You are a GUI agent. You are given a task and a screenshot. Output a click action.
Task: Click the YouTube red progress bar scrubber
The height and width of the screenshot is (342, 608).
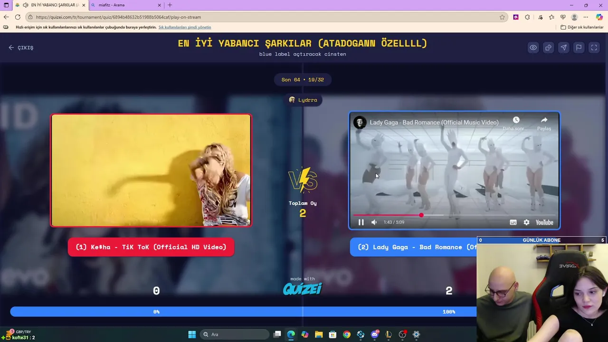click(421, 215)
